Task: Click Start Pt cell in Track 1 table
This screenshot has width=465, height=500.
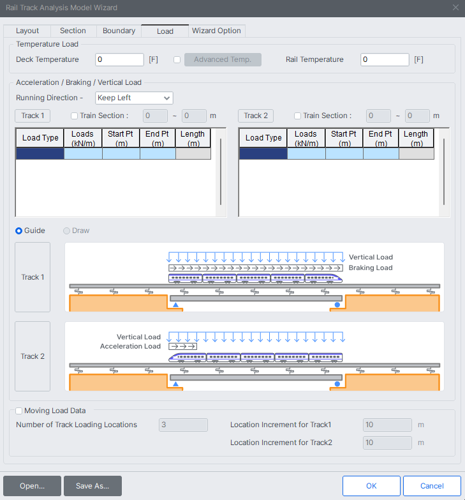Action: [x=121, y=153]
